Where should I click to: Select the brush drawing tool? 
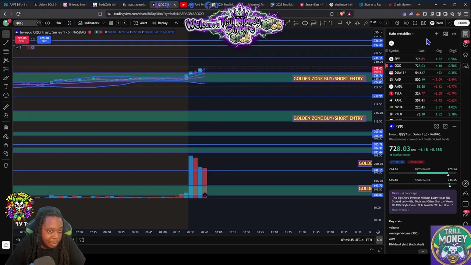point(6,78)
